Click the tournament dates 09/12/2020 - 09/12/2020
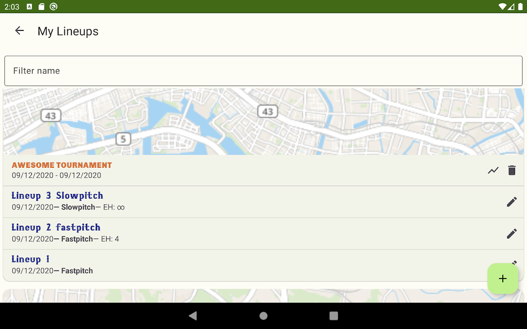 coord(56,176)
